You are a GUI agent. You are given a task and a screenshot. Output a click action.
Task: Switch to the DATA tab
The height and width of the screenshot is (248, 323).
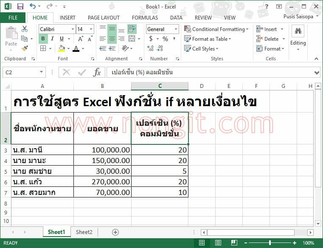click(176, 18)
